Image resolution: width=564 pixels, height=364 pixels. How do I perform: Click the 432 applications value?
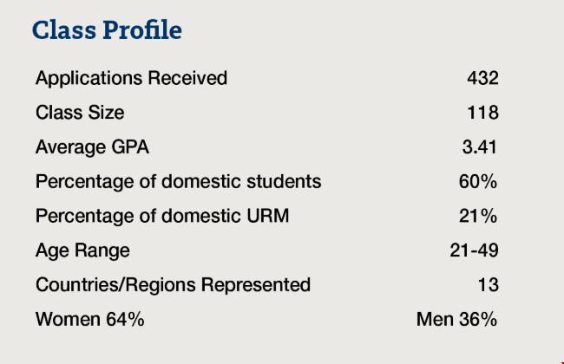coord(482,78)
